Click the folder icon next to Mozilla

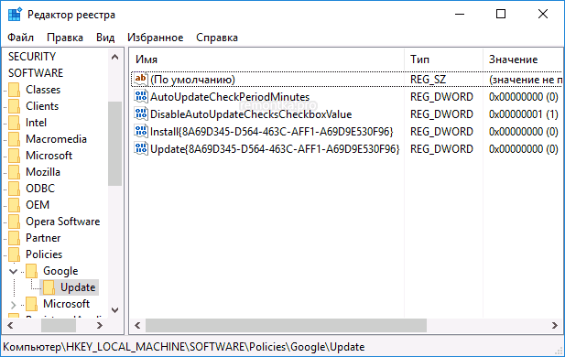tap(15, 172)
